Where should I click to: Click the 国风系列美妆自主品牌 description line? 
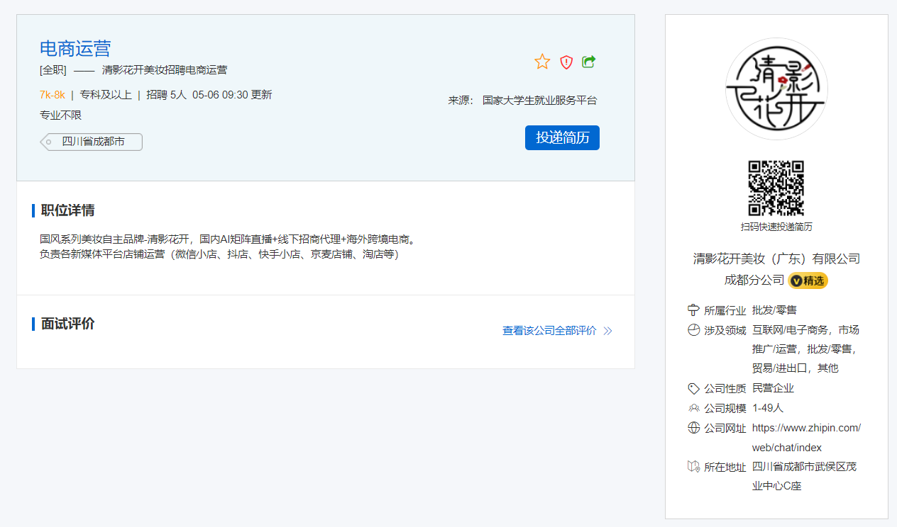pos(227,239)
